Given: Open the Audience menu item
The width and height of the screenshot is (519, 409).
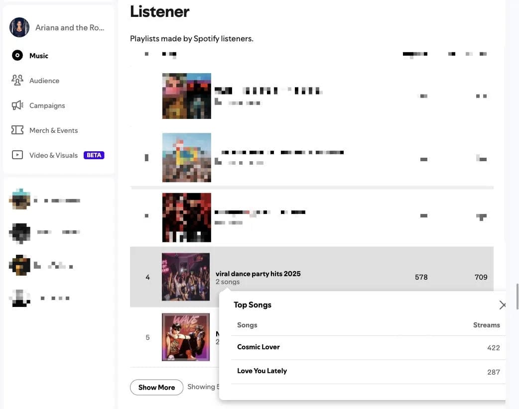Looking at the screenshot, I should (x=44, y=81).
